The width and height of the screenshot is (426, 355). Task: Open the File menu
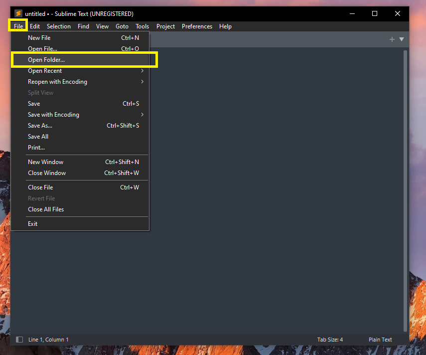[18, 26]
